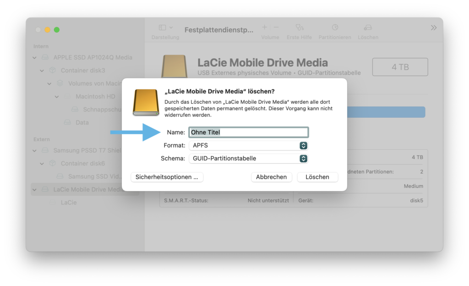This screenshot has height=286, width=469.
Task: Click Abbrechen to cancel erasing
Action: (x=271, y=177)
